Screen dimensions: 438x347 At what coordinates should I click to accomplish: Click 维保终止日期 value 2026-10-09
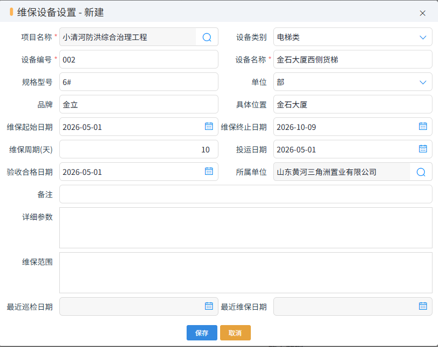click(x=296, y=127)
